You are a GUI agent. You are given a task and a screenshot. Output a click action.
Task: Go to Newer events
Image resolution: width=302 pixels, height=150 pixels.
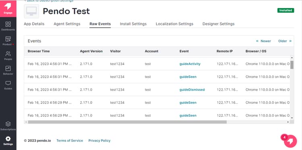pyautogui.click(x=263, y=41)
